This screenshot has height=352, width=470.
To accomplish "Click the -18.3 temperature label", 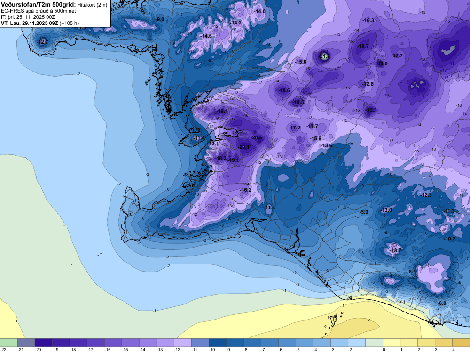I will tap(220, 158).
